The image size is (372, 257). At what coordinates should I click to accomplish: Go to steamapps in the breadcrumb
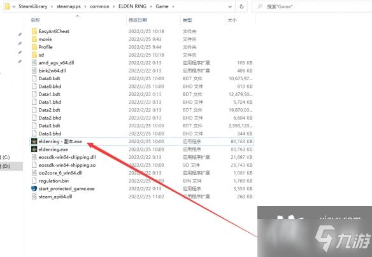(69, 6)
